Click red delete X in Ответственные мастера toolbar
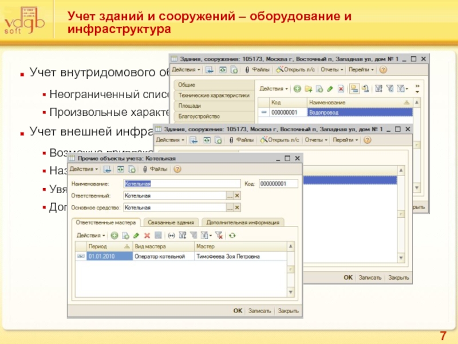This screenshot has width=458, height=344. pos(147,236)
